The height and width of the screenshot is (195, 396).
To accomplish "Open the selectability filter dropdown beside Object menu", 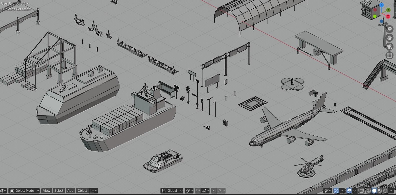I will point(94,191).
